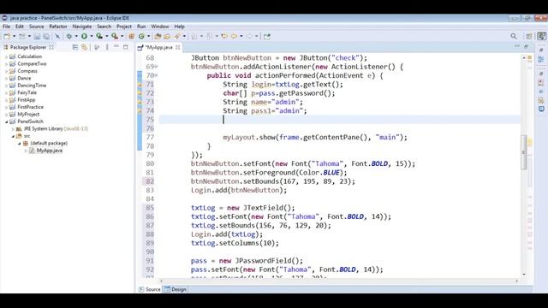Screen dimensions: 548x308
Task: Open the New Java Class dropdown arrow
Action: [148, 36]
